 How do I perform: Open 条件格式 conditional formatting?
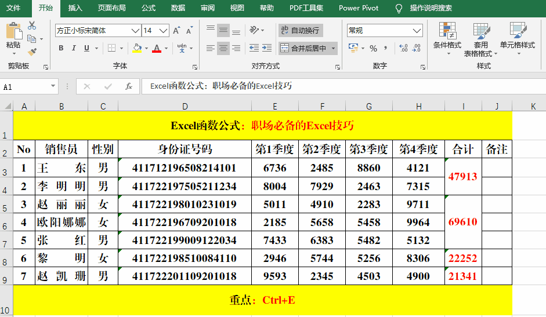pyautogui.click(x=447, y=39)
